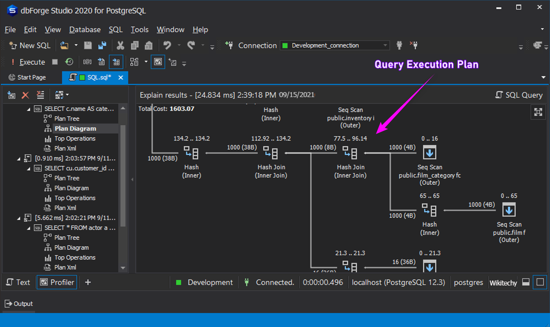Click the Undo arrow icon
This screenshot has height=327, width=550.
167,45
